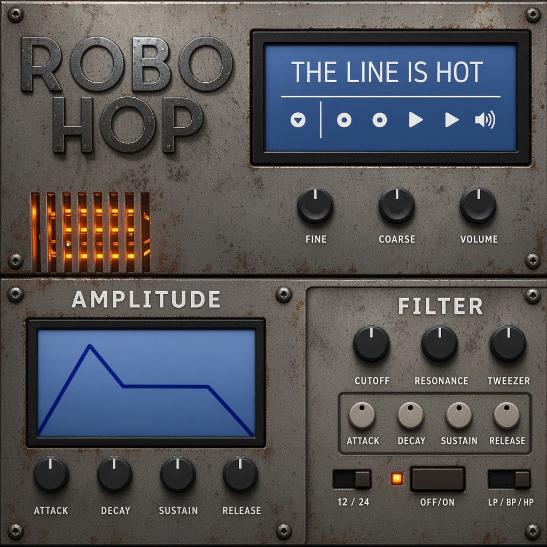
Task: Click the Amplitude SUSTAIN knob
Action: 177,474
